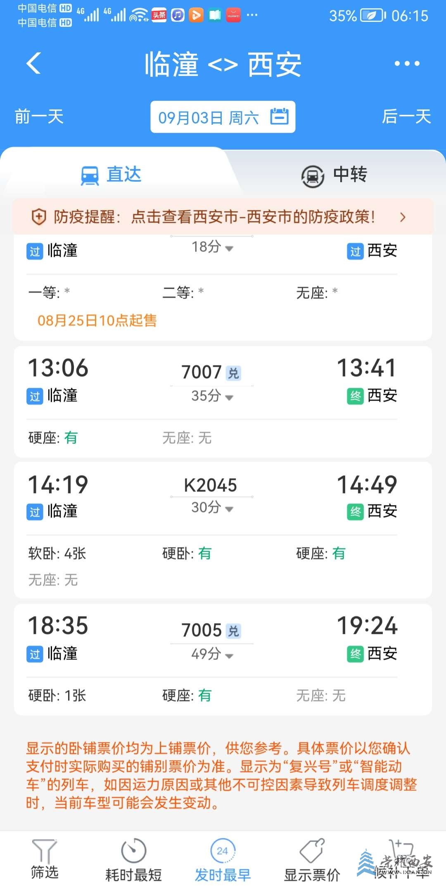Sort by 耗时最短 clock icon
Screen dimensions: 446x892
[133, 851]
